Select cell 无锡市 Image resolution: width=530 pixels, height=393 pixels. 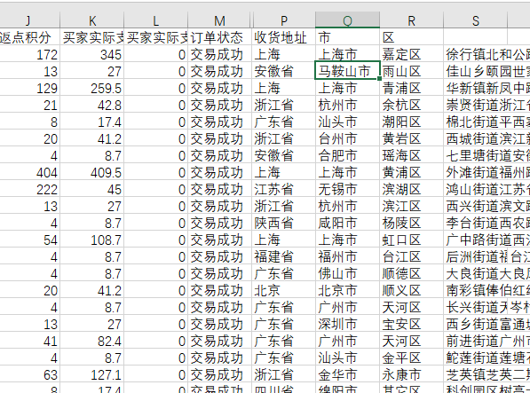[x=347, y=189]
